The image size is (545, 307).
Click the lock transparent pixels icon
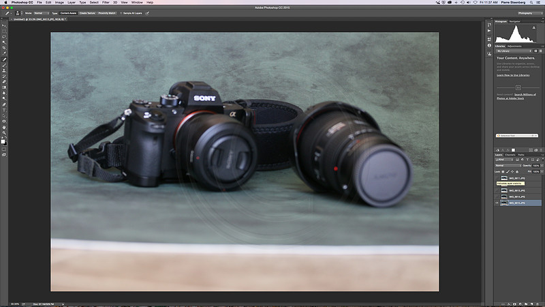(503, 172)
